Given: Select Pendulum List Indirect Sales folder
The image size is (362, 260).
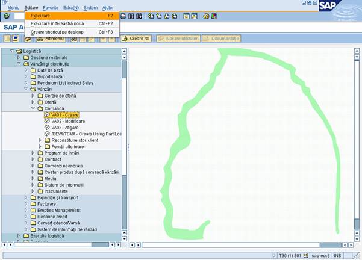Looking at the screenshot, I should tap(65, 83).
